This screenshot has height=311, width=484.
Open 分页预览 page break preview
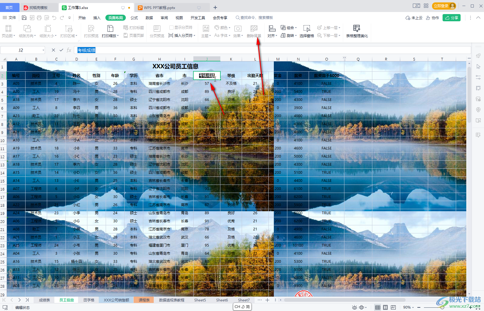tap(157, 31)
